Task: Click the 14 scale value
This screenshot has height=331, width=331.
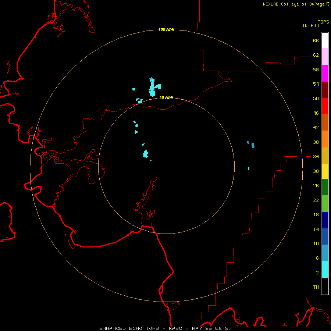Action: pyautogui.click(x=316, y=229)
